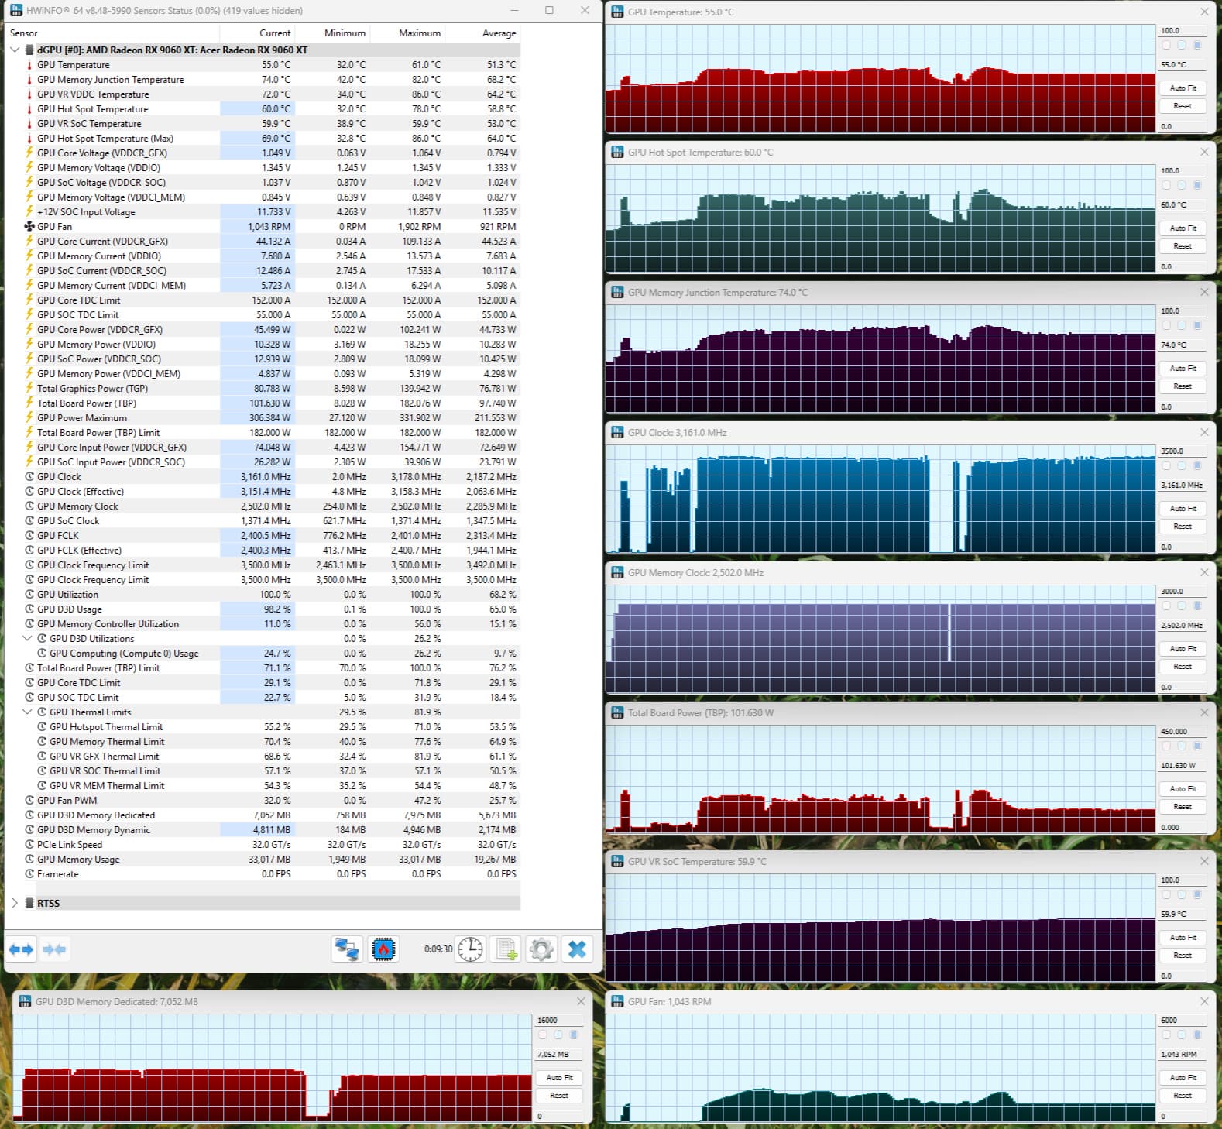Pick the white swatch in Total Board Power graph
This screenshot has height=1129, width=1222.
[1166, 746]
